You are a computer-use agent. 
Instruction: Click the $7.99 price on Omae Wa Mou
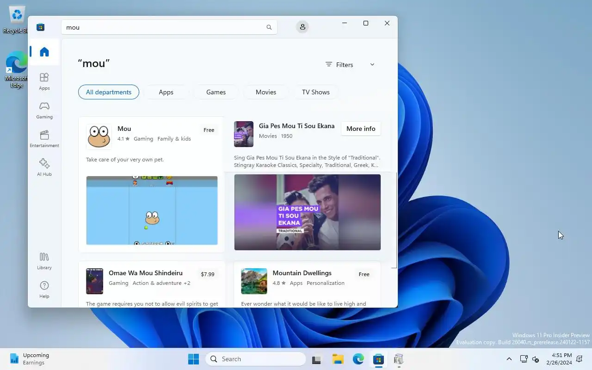click(x=208, y=274)
